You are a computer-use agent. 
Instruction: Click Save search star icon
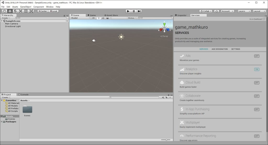170,97
